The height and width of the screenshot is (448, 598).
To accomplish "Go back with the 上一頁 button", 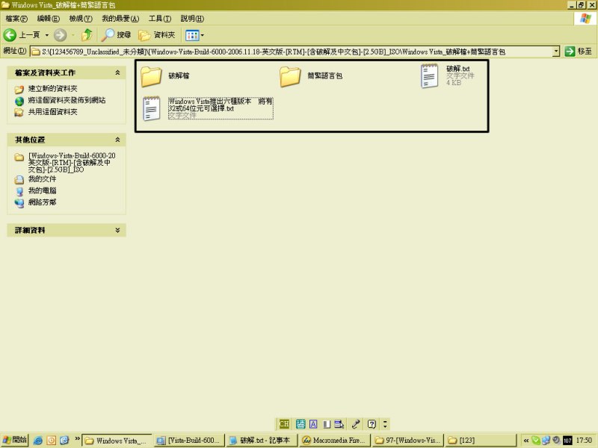I will [x=22, y=35].
